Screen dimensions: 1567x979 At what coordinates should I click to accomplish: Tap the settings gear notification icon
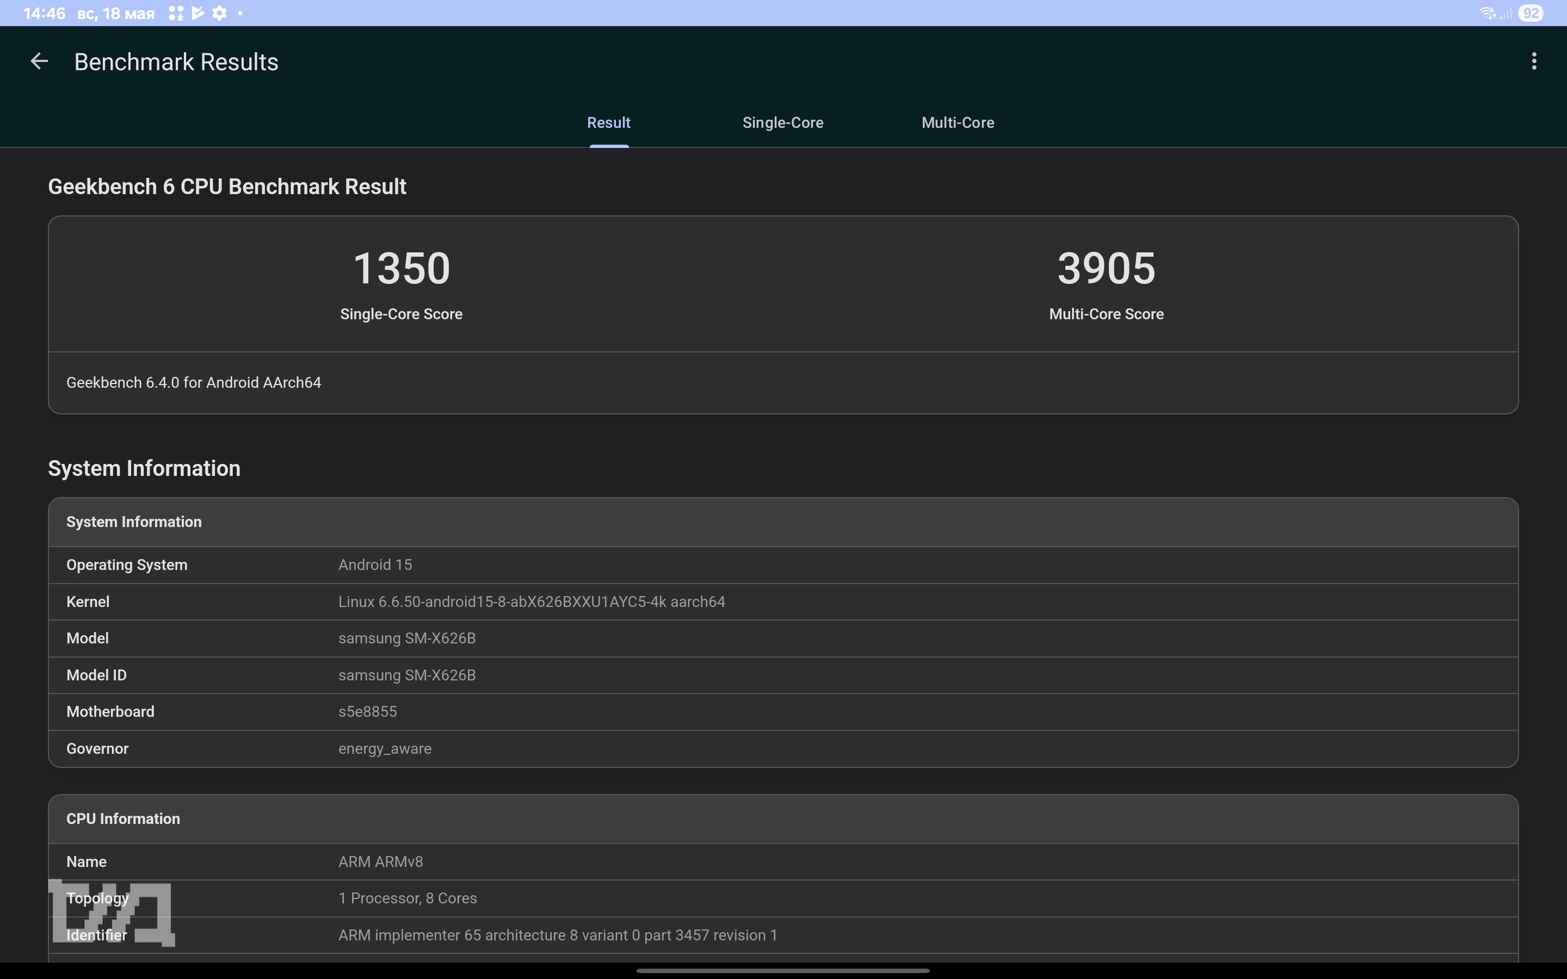[220, 13]
